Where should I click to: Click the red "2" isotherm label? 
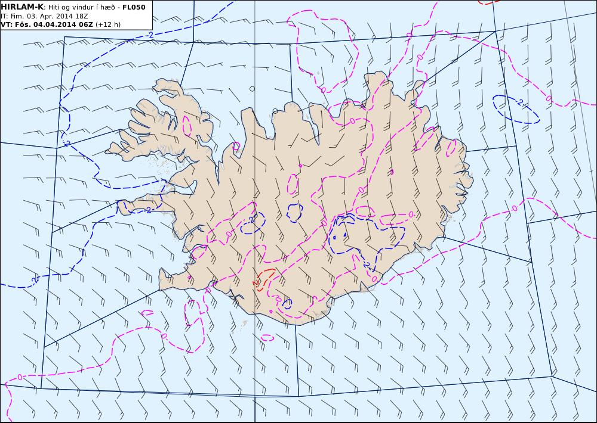pos(256,283)
